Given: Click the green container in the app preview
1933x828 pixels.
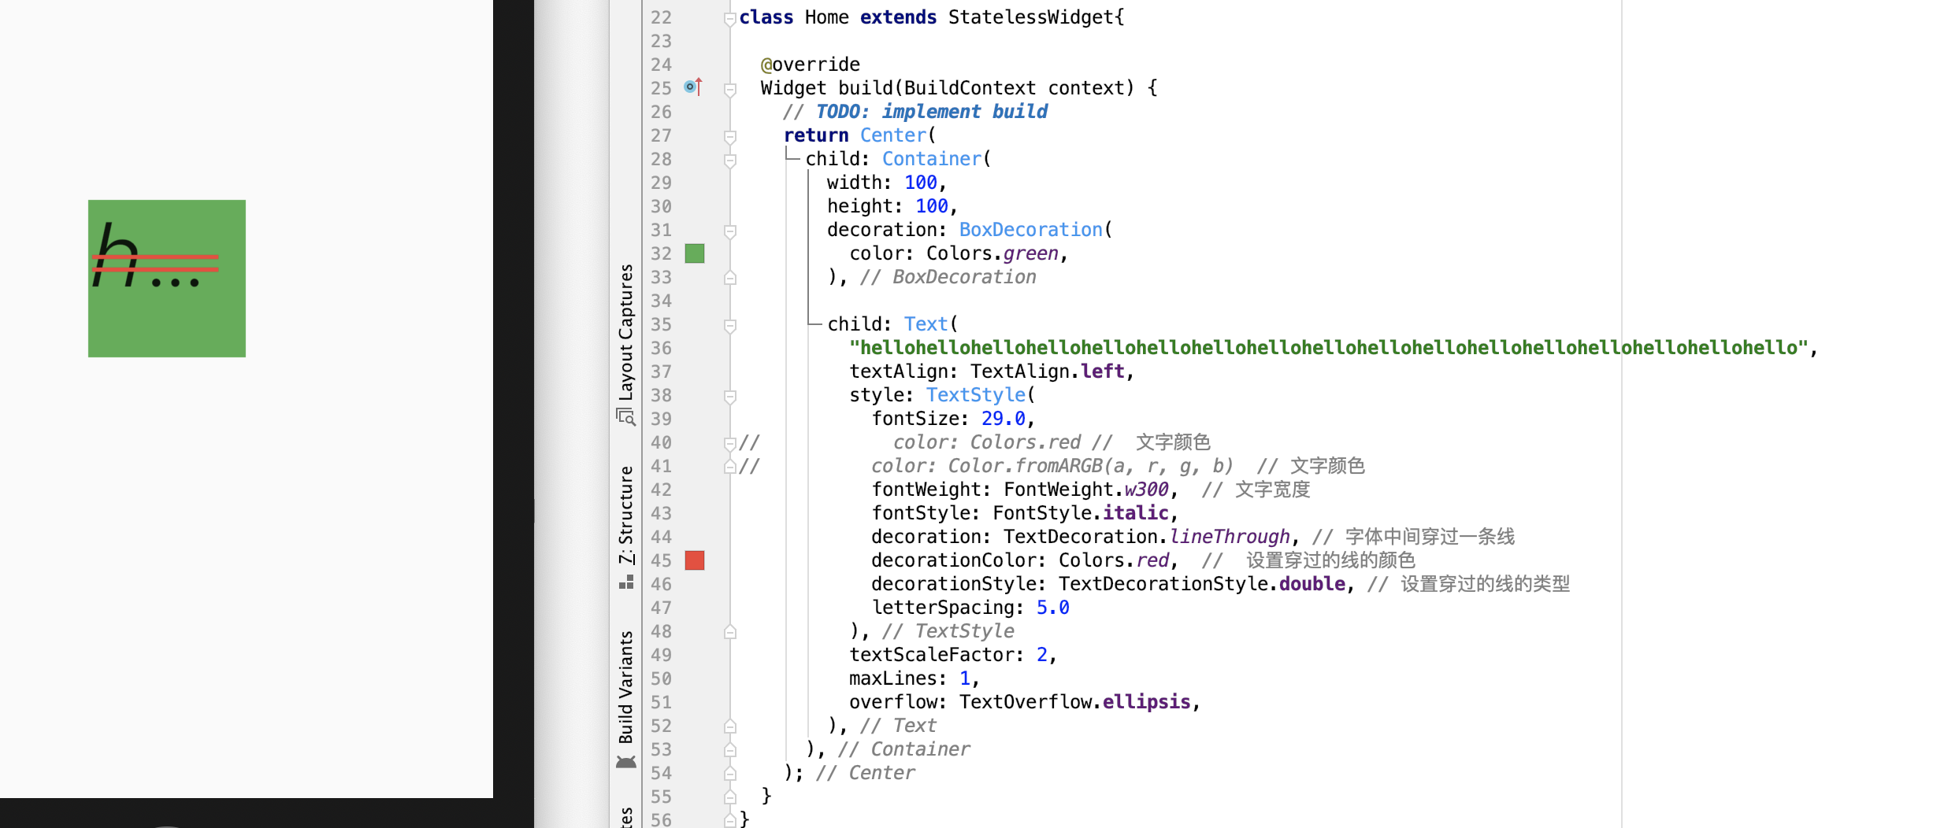Looking at the screenshot, I should 167,278.
